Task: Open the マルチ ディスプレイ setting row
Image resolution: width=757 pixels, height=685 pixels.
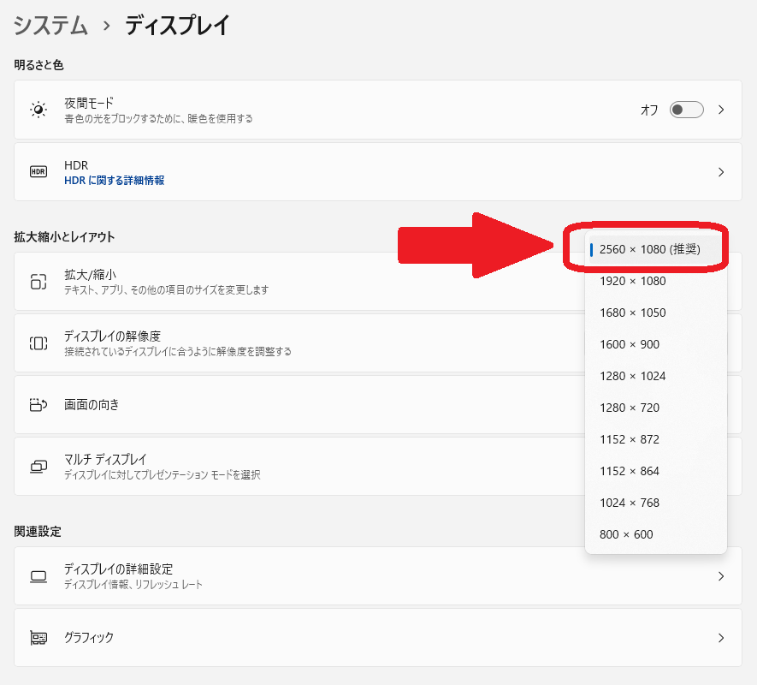Action: coord(378,467)
